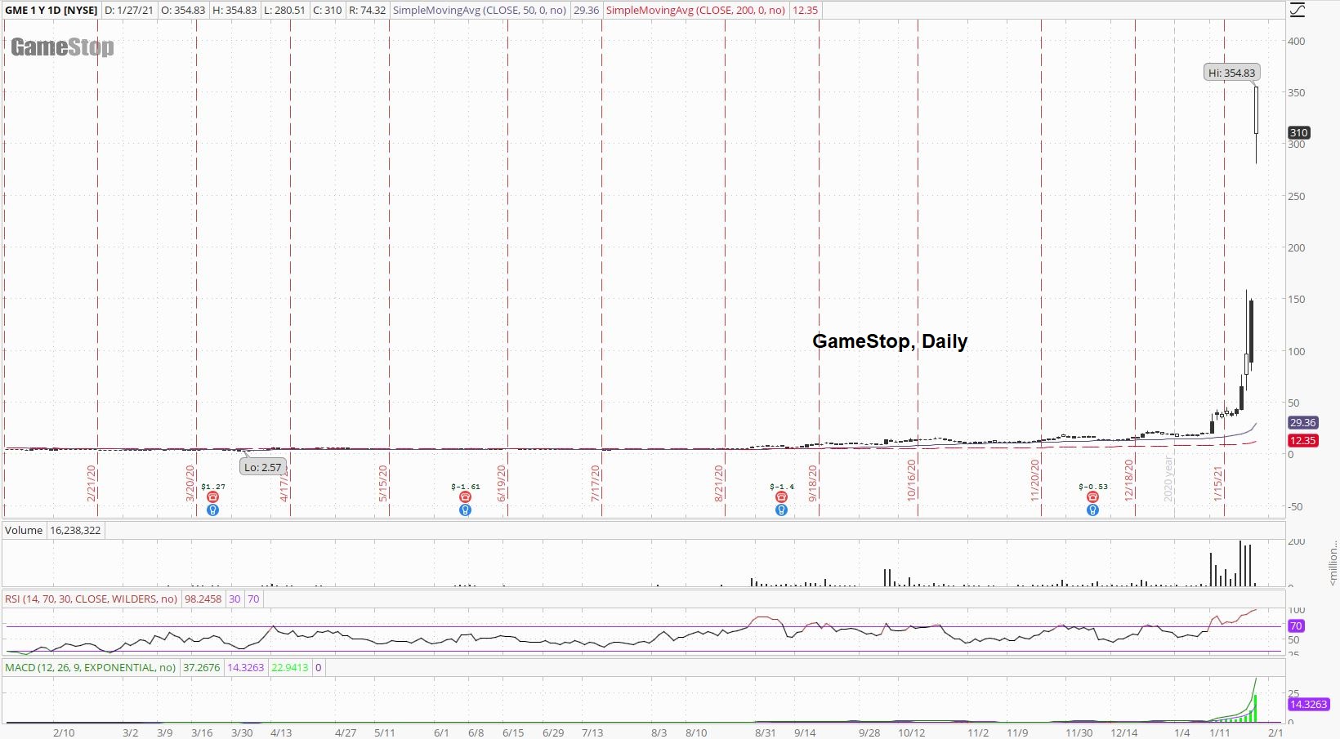Click the 37.2676 MACD value
The image size is (1340, 739).
pyautogui.click(x=202, y=667)
